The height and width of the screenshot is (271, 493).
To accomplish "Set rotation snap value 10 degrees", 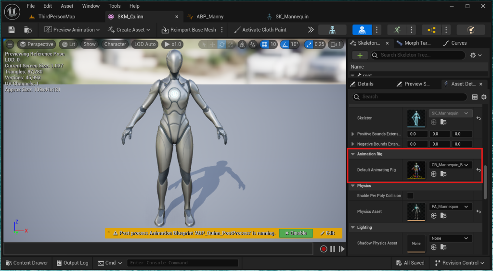I will click(x=294, y=45).
